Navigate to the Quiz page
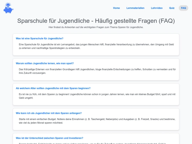The height and width of the screenshot is (144, 192). point(172,8)
